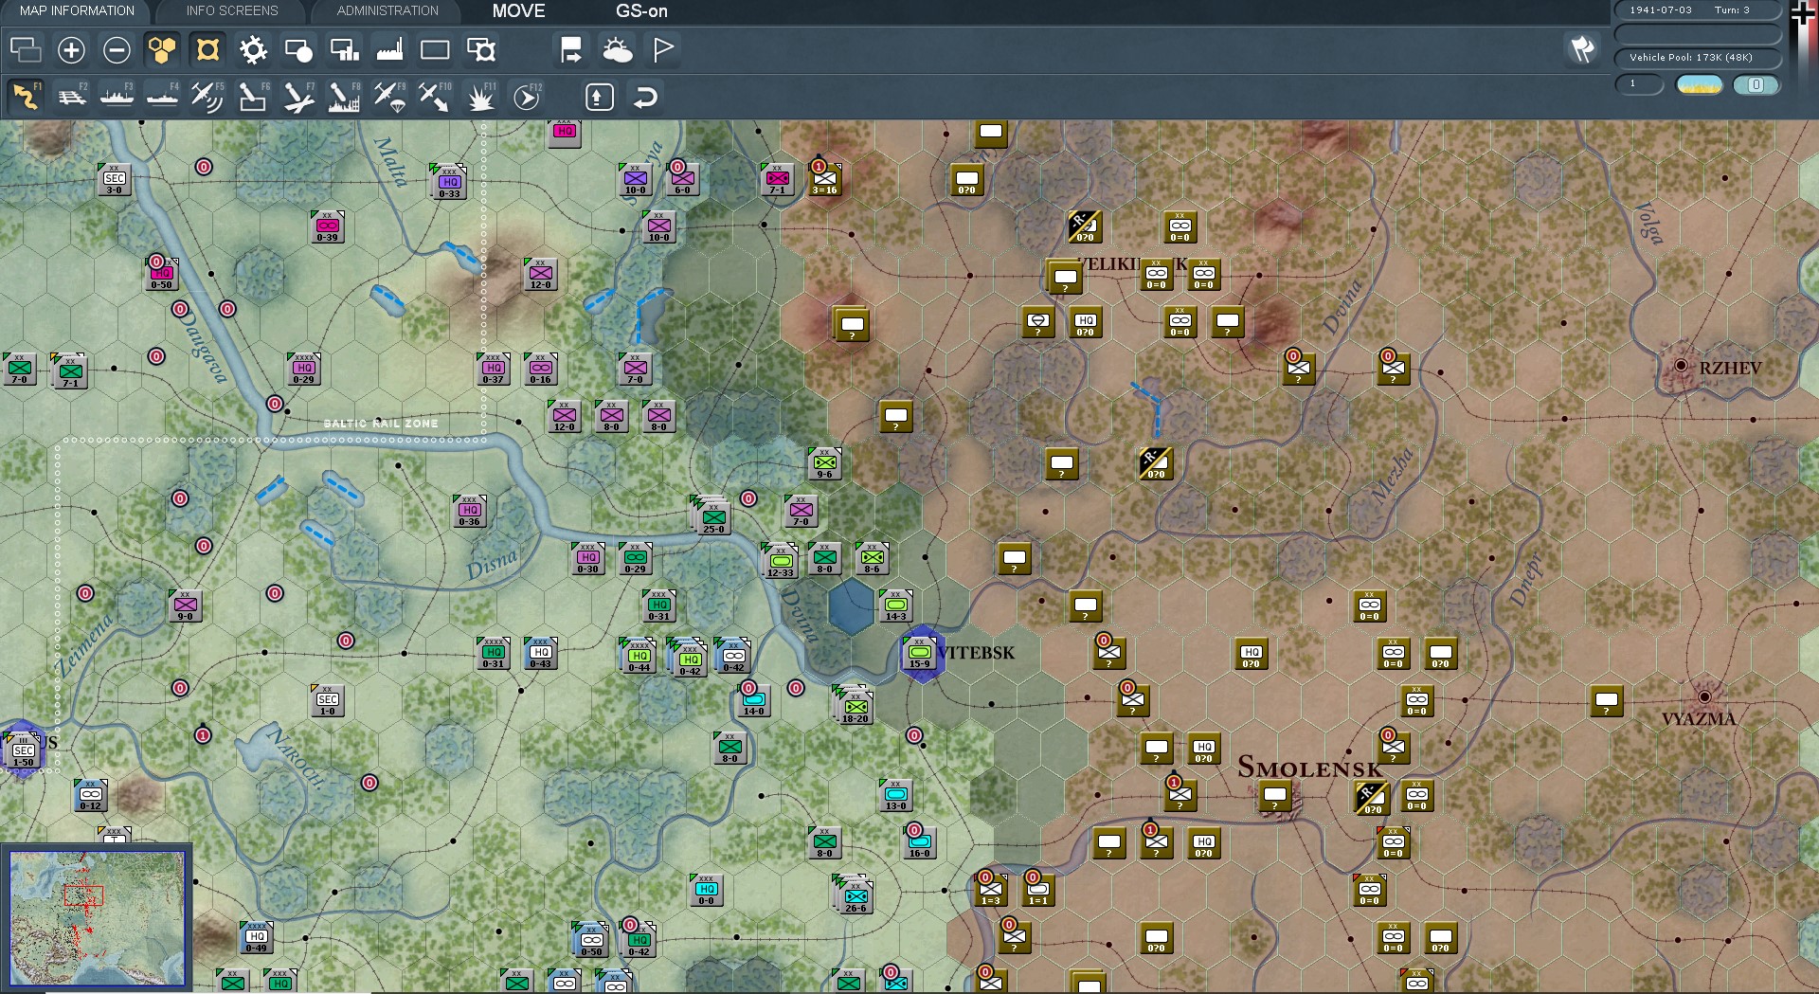Select the SEC 1-50 unit counter
Screen dimensions: 1819x994
tap(23, 751)
